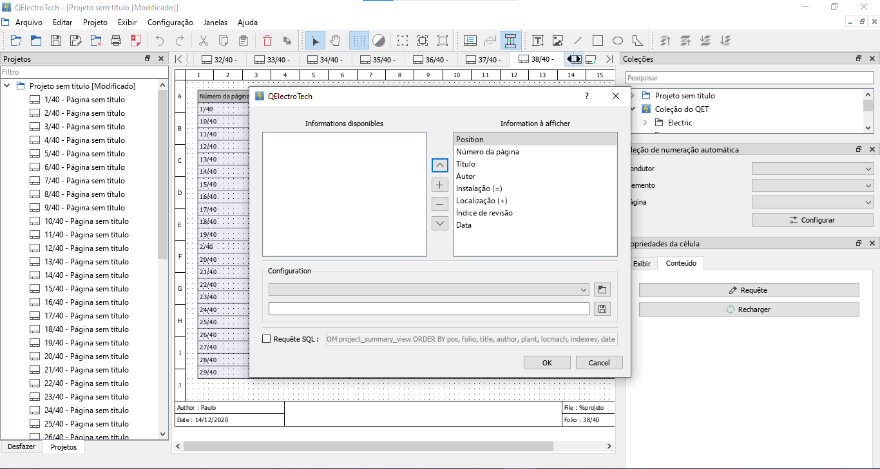Viewport: 880px width, 469px height.
Task: Click the horizontal scrollbar below the diagram
Action: click(368, 446)
